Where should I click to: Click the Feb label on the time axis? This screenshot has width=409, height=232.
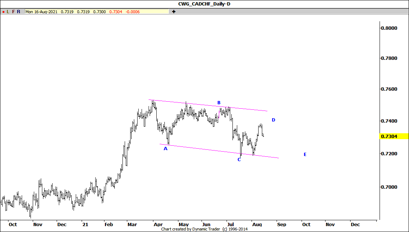tap(109, 224)
